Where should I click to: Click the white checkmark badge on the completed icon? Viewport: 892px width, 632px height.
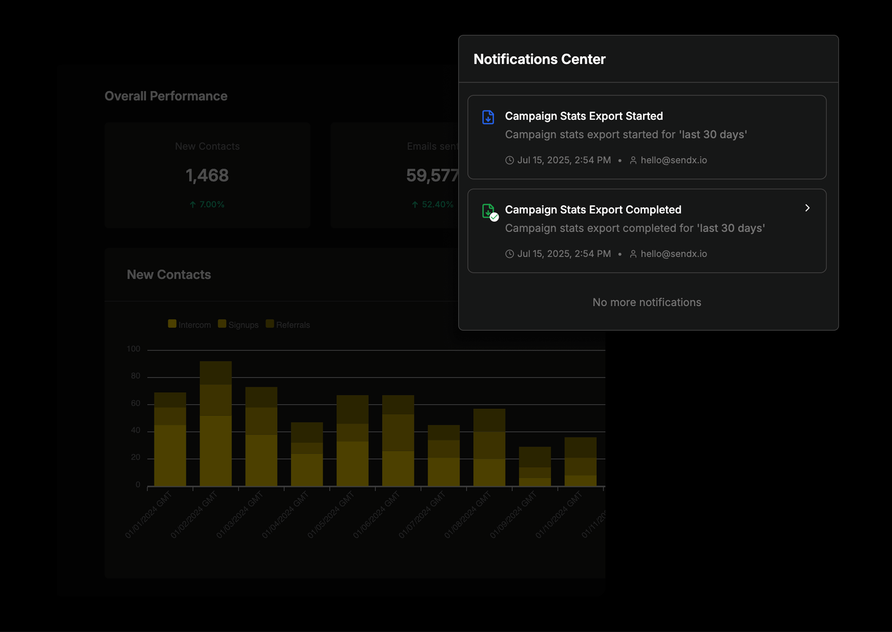[494, 217]
